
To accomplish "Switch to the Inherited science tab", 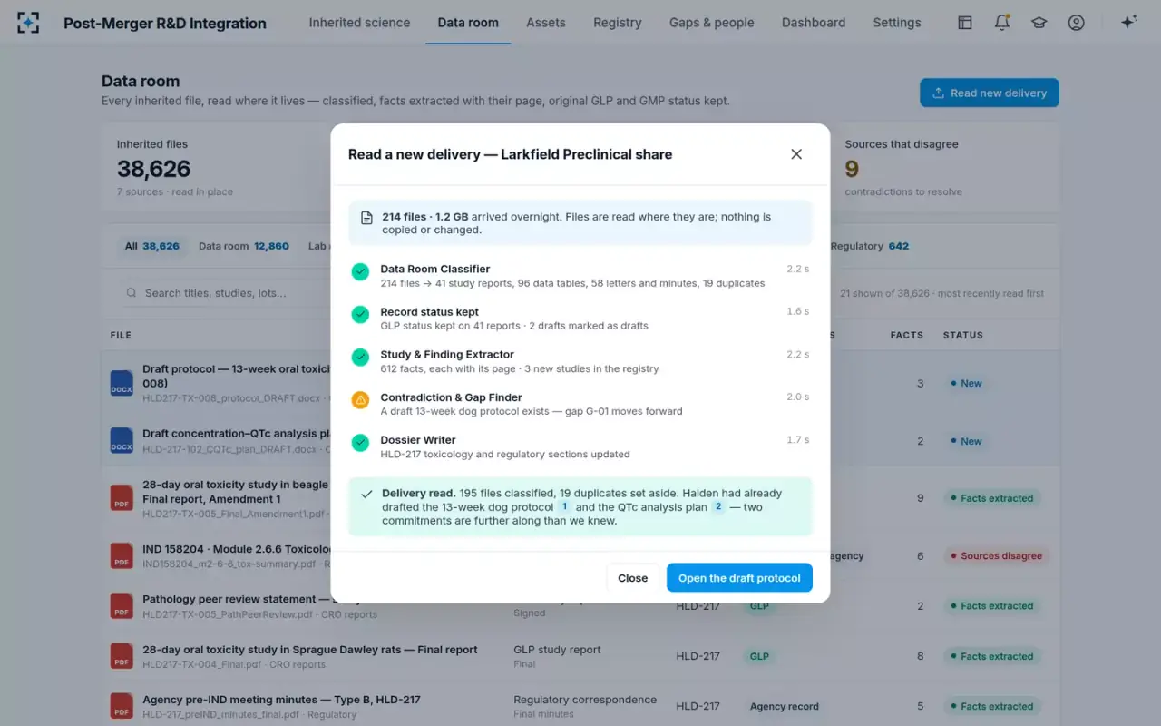I will [359, 23].
